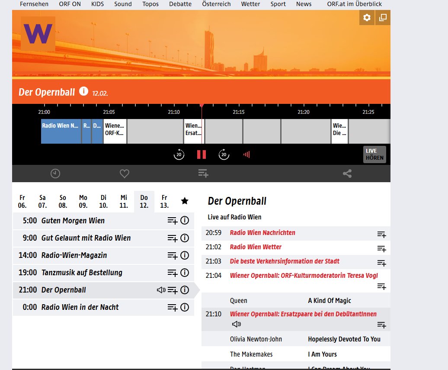The height and width of the screenshot is (370, 448).
Task: Jump to Radio Wien N... timeline segment
Action: point(61,131)
